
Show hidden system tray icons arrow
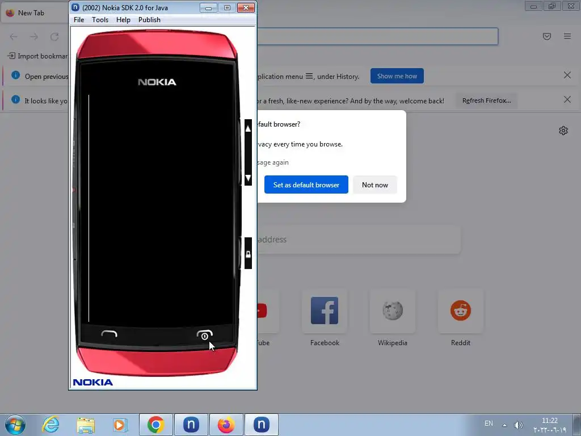pos(504,425)
